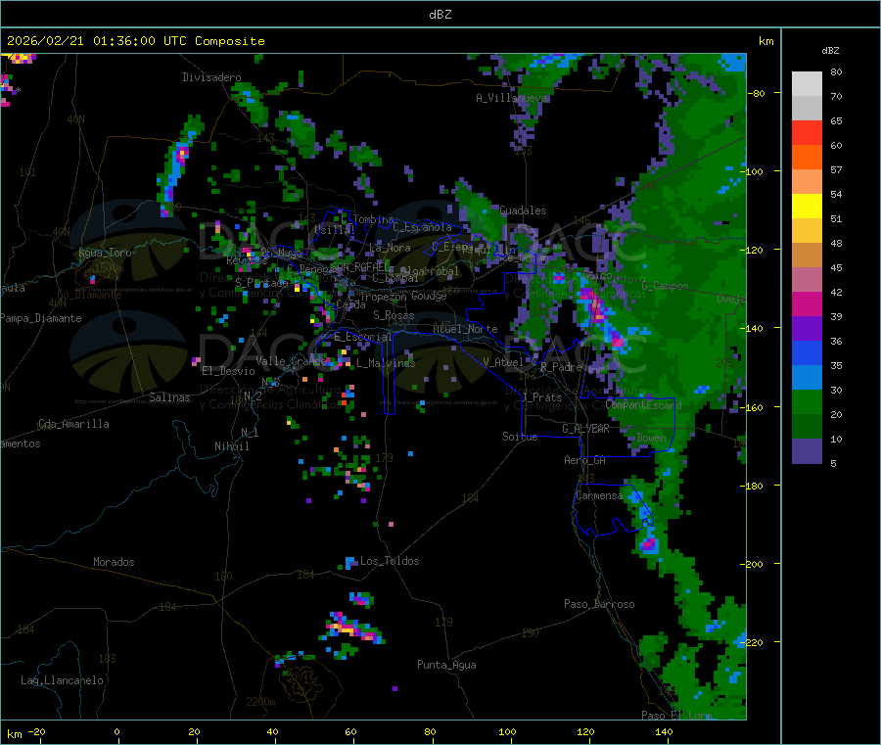Click the dark green 10–20 dBZ legend swatch
Viewport: 881px width, 745px height.
[x=807, y=427]
